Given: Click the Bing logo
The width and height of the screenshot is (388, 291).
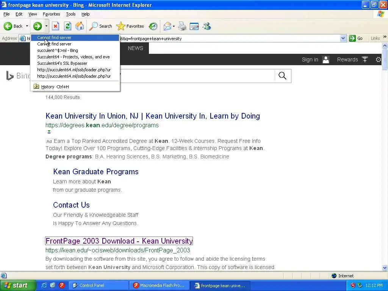Looking at the screenshot, I should (x=17, y=75).
